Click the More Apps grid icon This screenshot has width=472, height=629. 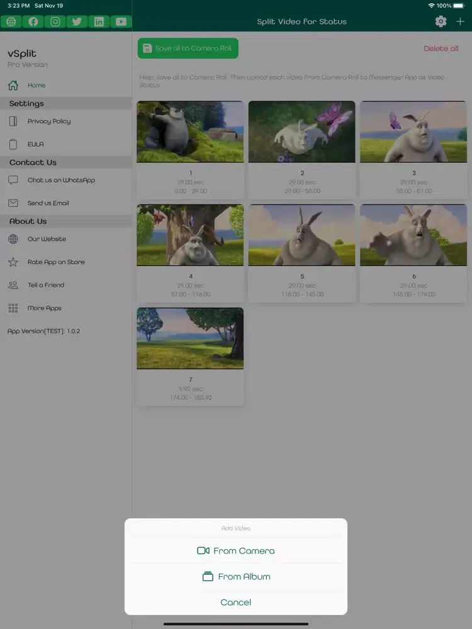click(13, 308)
